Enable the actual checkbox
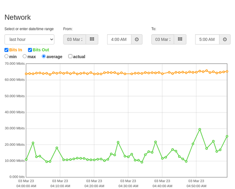This screenshot has width=235, height=189. (70, 56)
